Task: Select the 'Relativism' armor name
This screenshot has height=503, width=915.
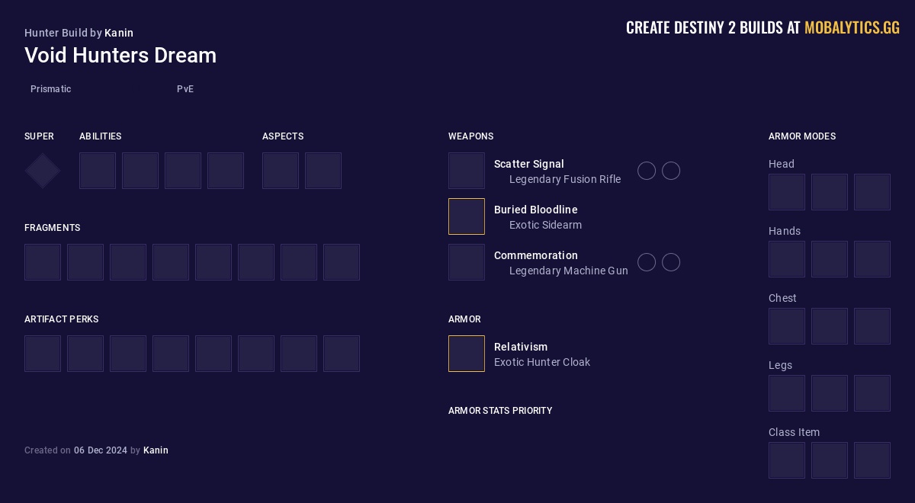Action: [x=521, y=347]
